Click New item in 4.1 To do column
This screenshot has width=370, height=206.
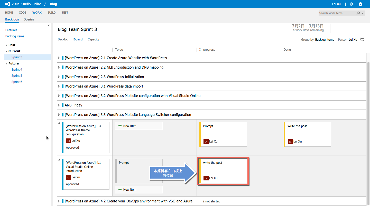pos(139,190)
